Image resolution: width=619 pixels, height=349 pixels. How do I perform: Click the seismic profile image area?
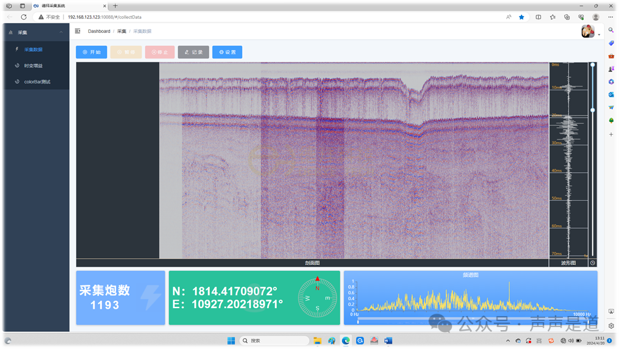[x=354, y=160]
